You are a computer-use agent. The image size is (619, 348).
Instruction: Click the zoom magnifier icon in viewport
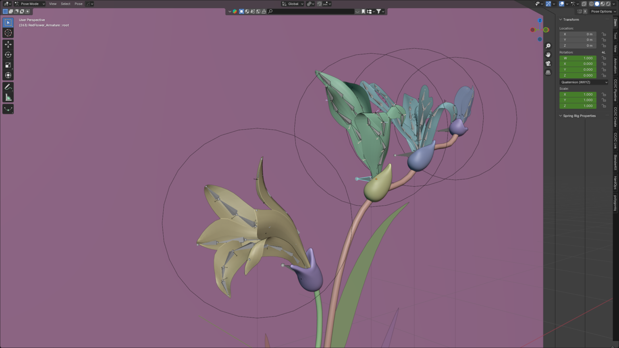pyautogui.click(x=548, y=46)
